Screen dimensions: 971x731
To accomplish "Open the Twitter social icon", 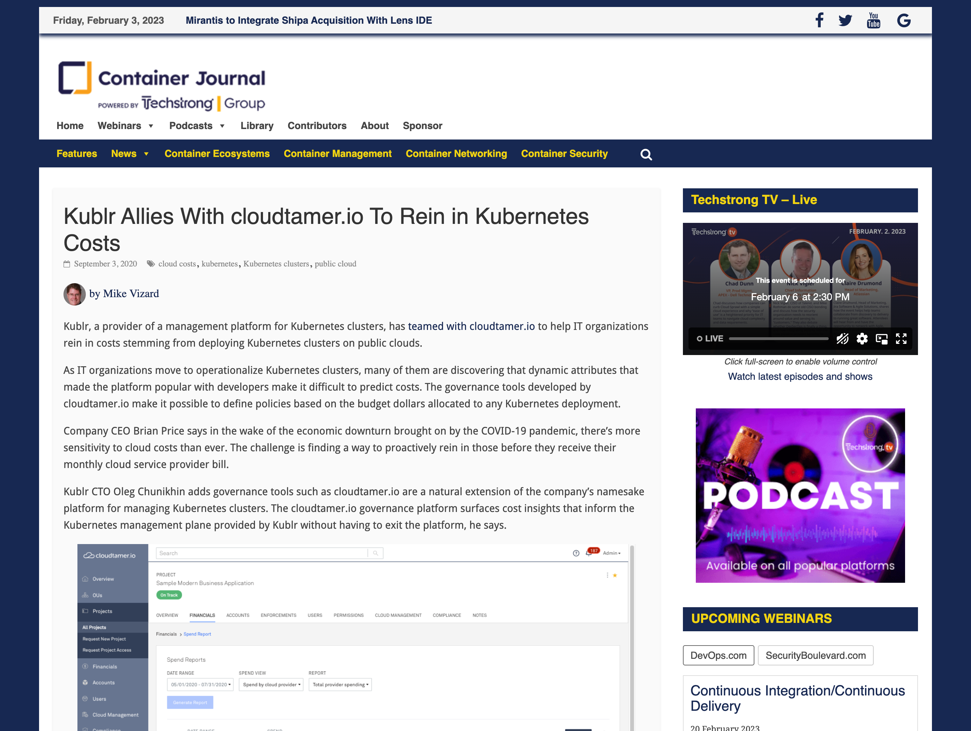I will click(845, 20).
